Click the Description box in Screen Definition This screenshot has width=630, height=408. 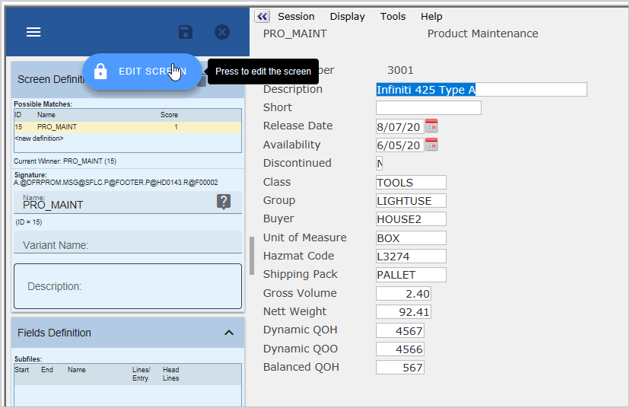[127, 286]
